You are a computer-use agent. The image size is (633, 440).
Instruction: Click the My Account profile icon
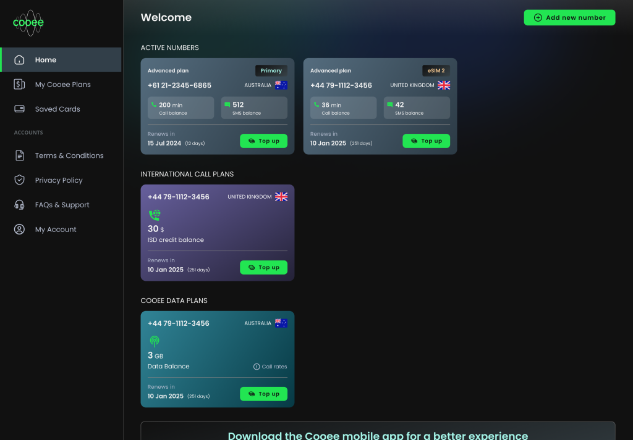click(x=19, y=230)
